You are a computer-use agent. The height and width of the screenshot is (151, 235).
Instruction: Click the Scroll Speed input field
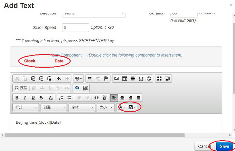click(x=76, y=28)
